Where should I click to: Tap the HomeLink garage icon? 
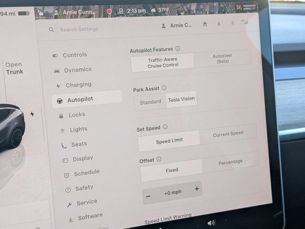[x=205, y=24]
